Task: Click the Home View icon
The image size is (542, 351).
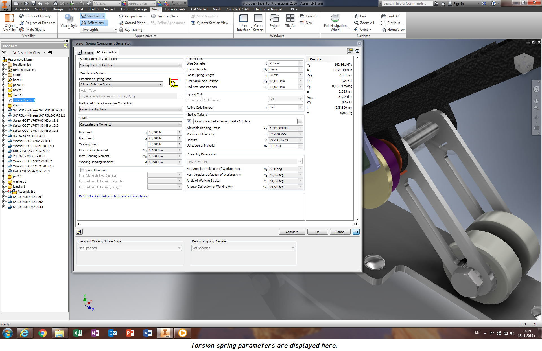Action: [x=383, y=30]
